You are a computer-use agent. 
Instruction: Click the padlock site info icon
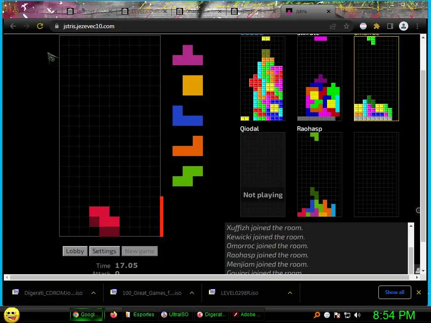tap(57, 26)
